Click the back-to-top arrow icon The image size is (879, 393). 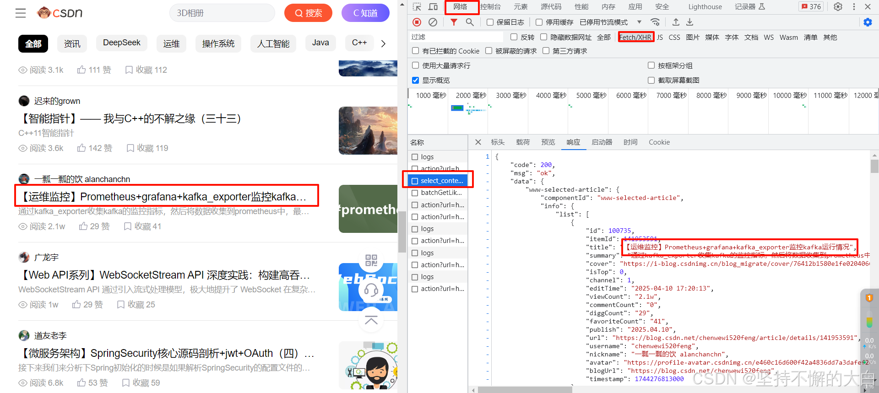click(371, 319)
